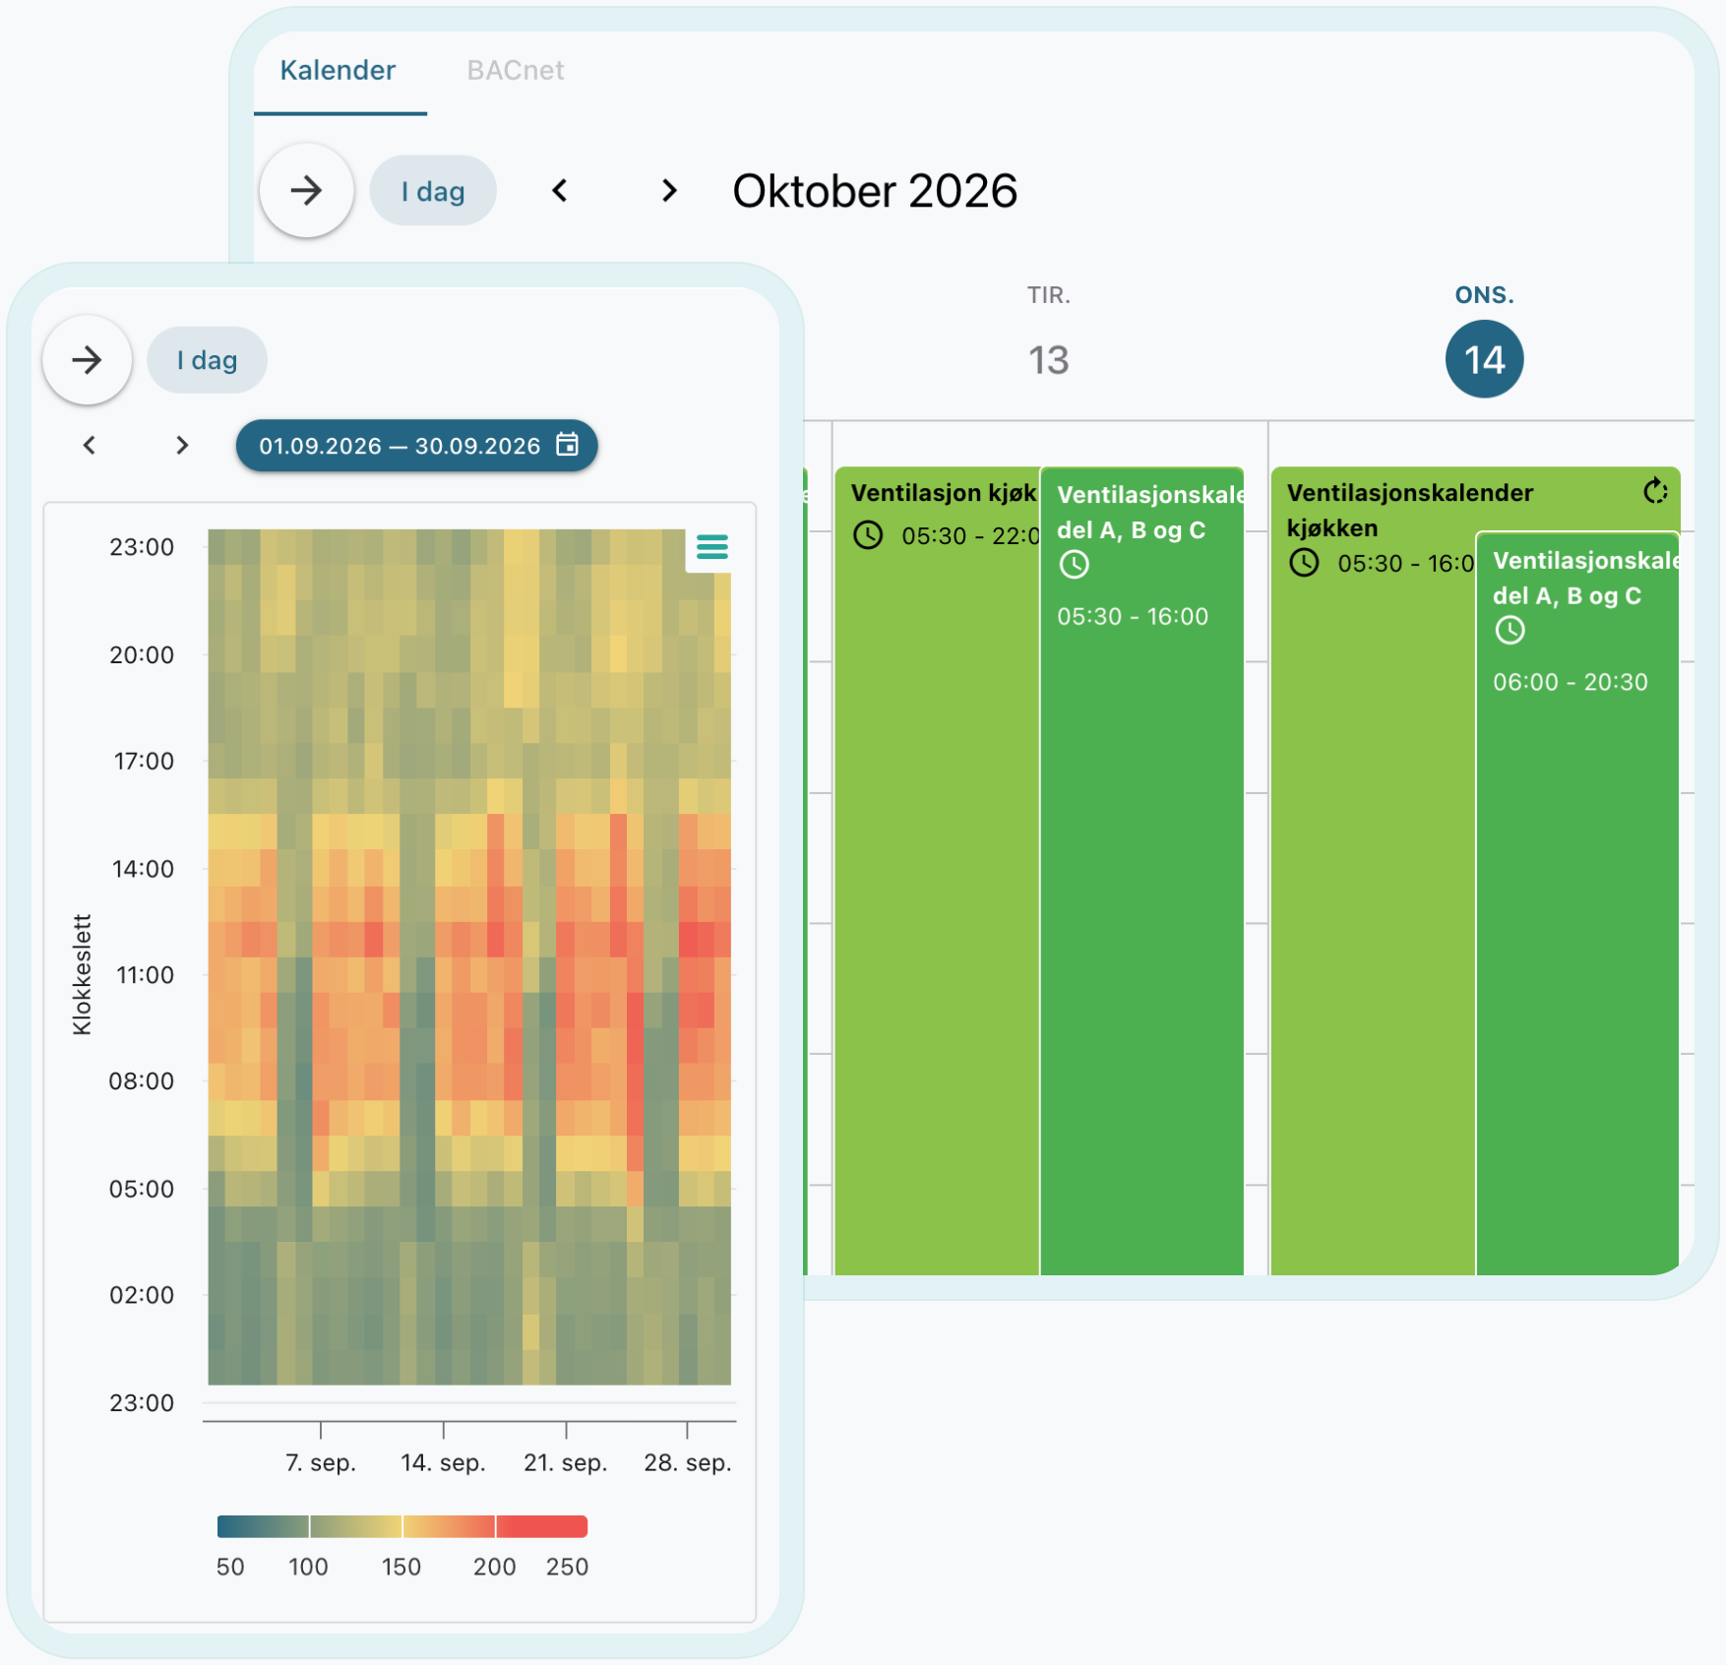Click the 05:00 time axis label
The image size is (1726, 1665).
point(142,1189)
